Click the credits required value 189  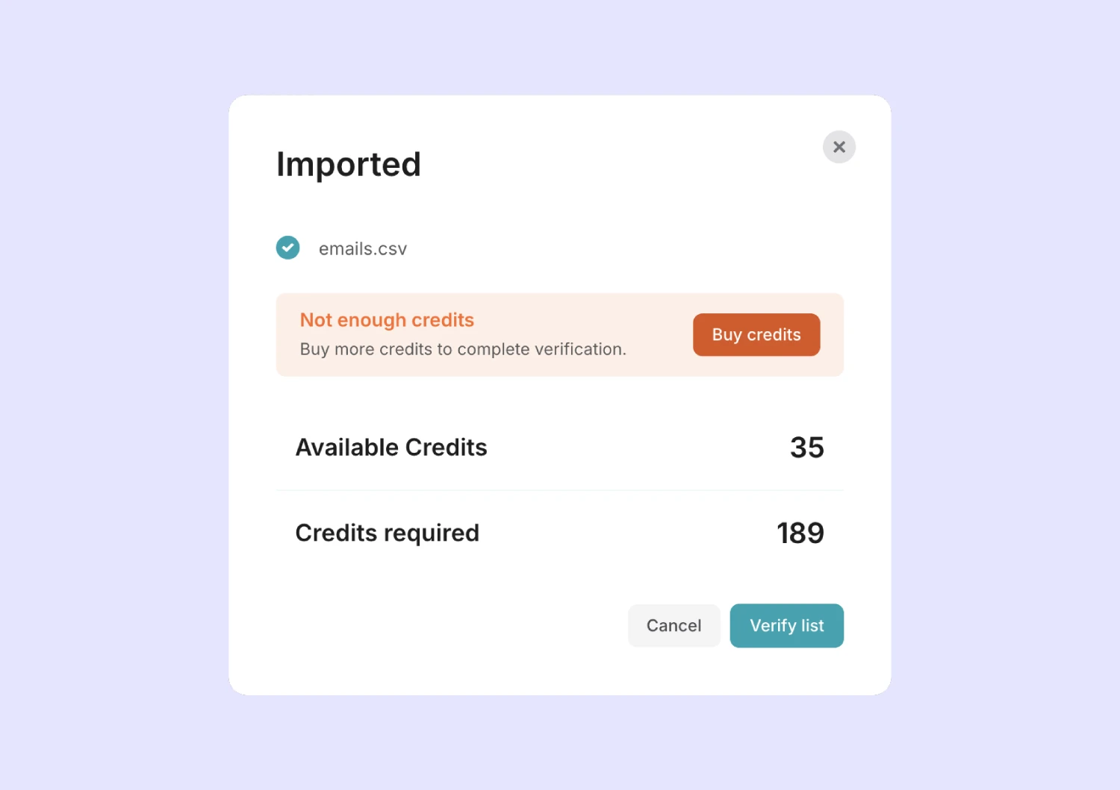click(800, 533)
